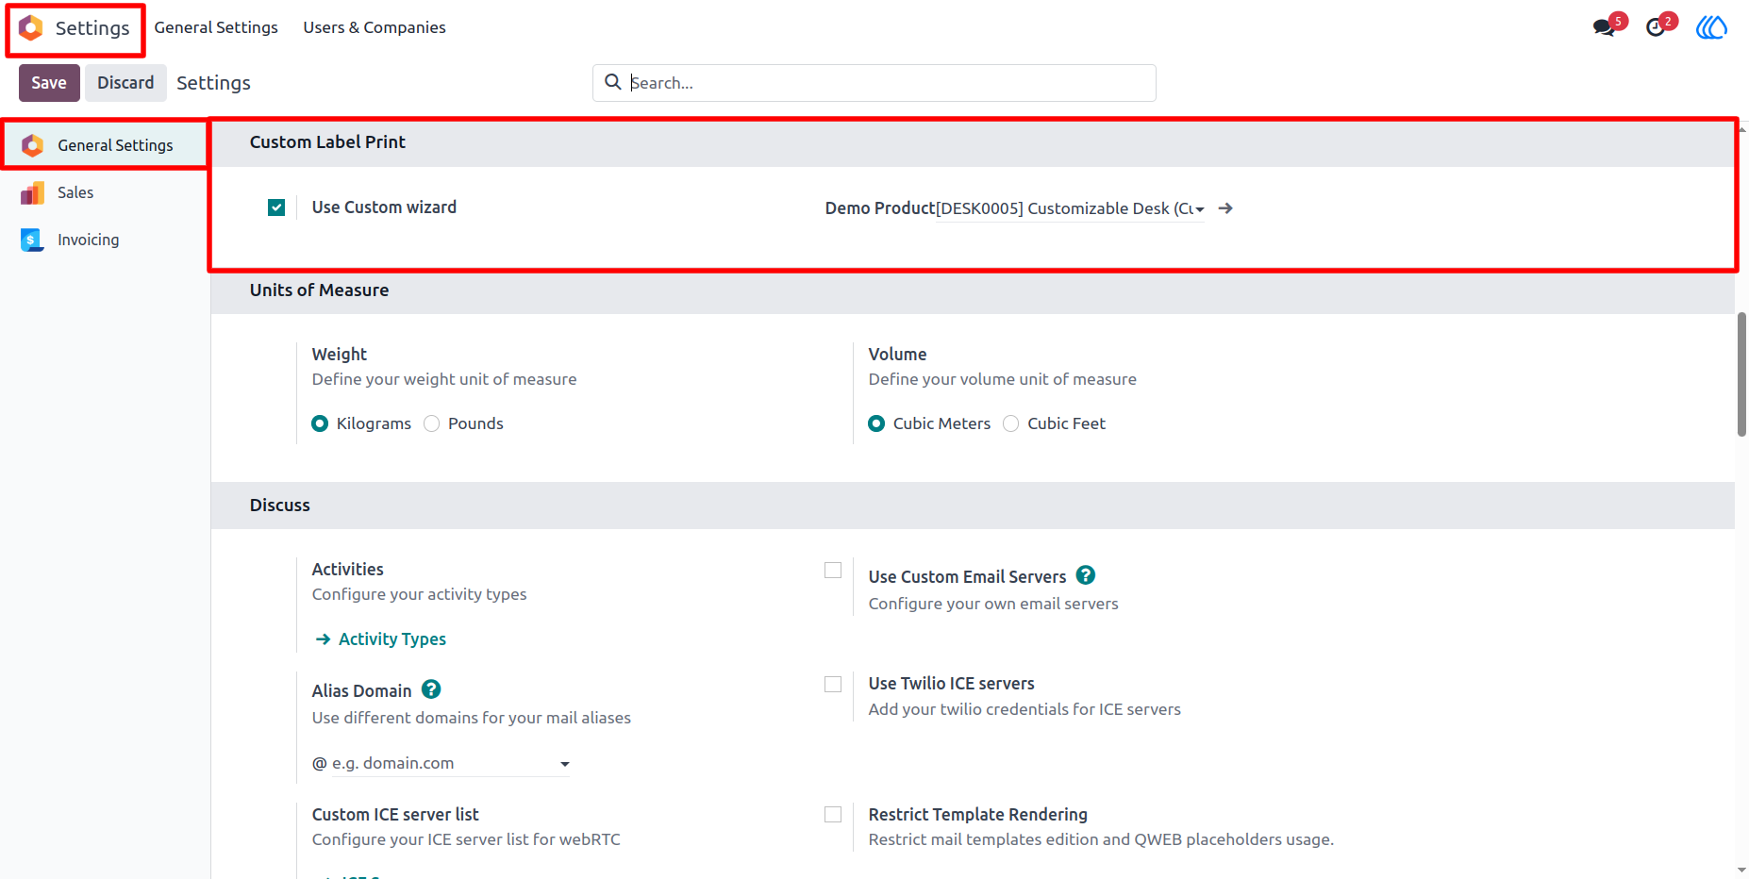This screenshot has width=1749, height=879.
Task: Click the user avatar logo in the top bar
Action: [x=1711, y=27]
